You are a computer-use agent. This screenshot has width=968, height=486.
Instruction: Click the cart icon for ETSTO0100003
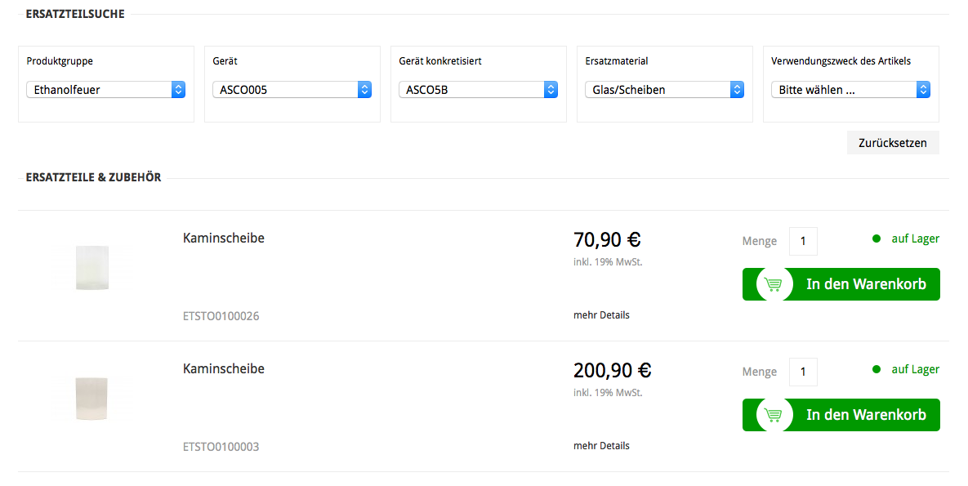tap(774, 415)
